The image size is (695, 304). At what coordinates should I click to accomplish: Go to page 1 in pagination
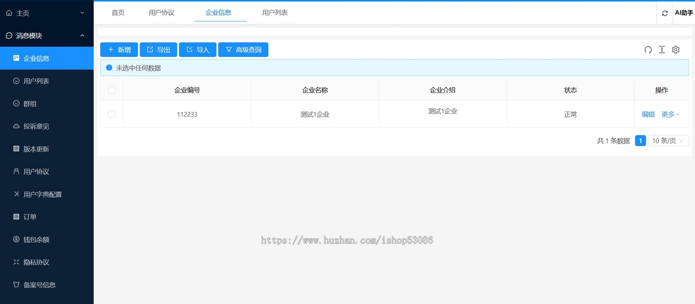tap(641, 140)
